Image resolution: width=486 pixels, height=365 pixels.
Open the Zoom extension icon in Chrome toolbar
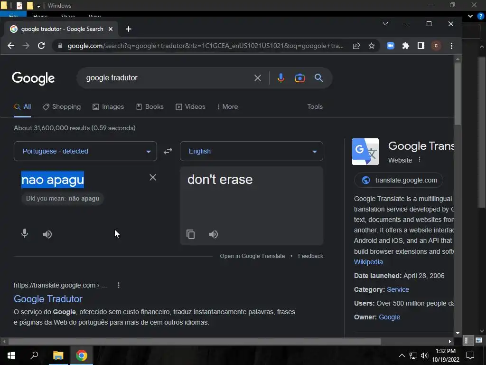(x=391, y=46)
